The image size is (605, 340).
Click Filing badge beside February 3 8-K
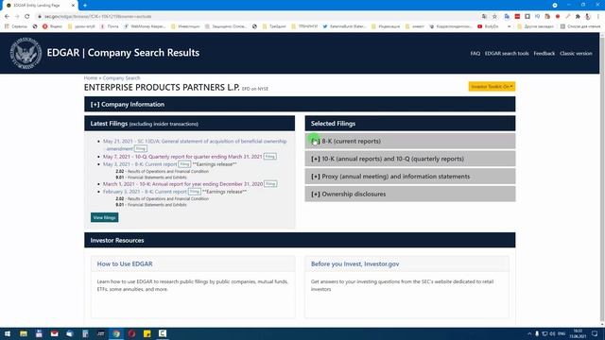(x=195, y=192)
